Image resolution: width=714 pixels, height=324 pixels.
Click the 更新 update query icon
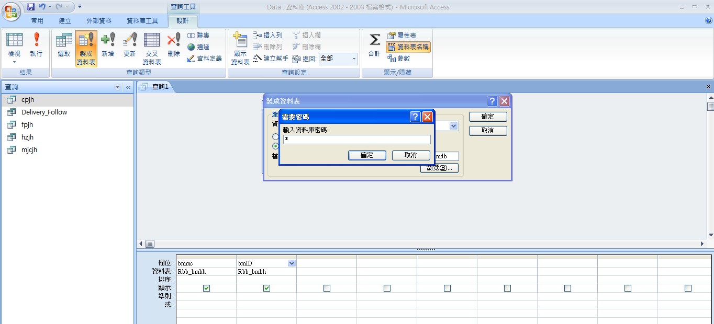130,45
